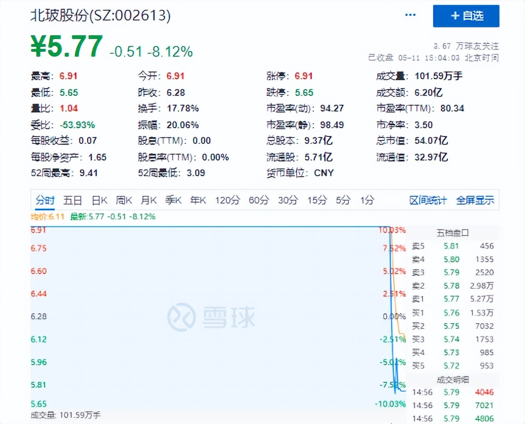Click the 涨停 value 6.91

pyautogui.click(x=304, y=76)
